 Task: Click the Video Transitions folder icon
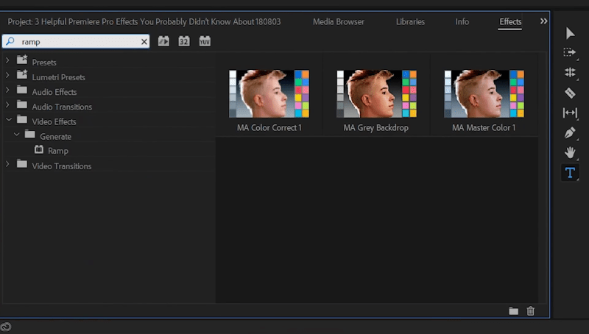(x=22, y=163)
